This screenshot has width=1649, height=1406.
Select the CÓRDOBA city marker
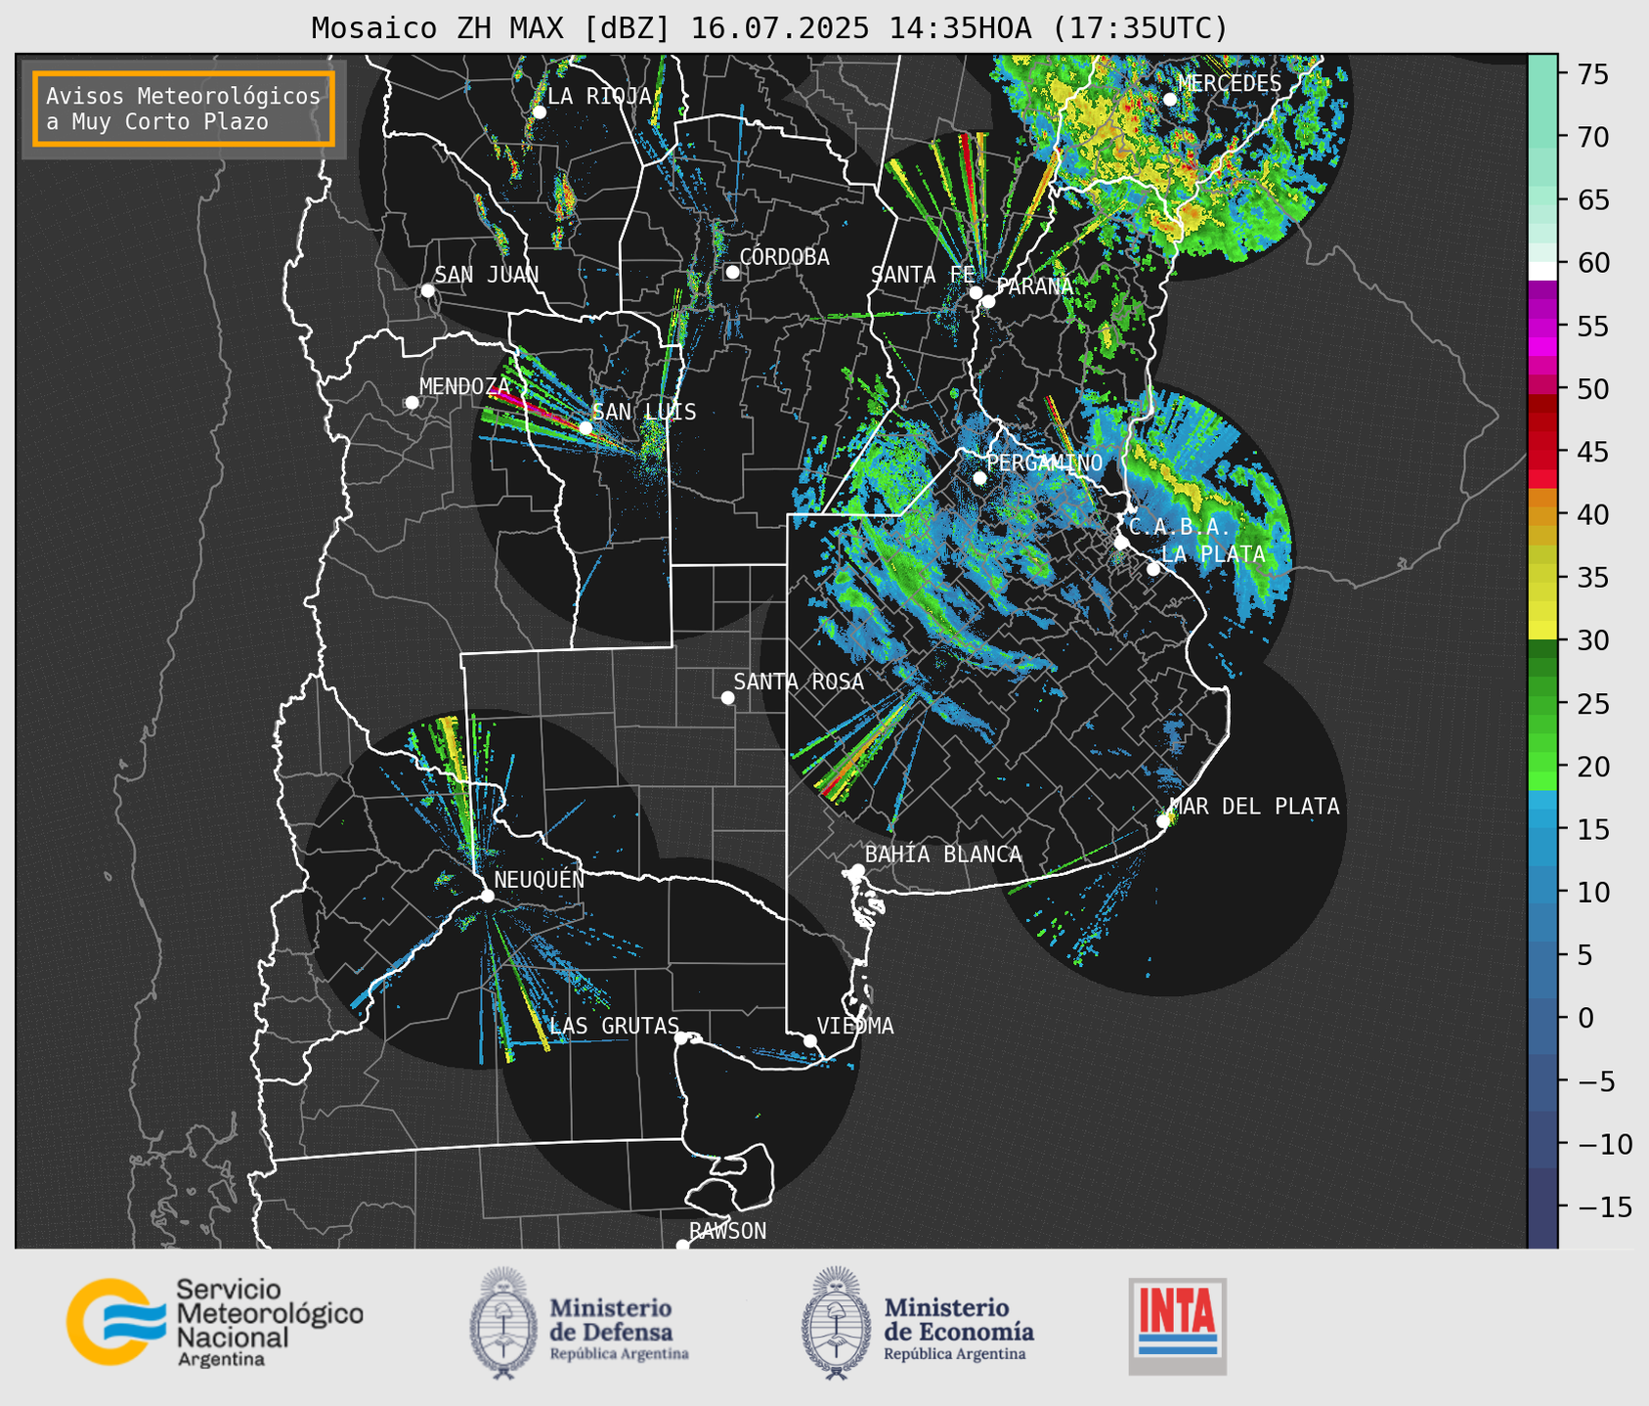(732, 272)
